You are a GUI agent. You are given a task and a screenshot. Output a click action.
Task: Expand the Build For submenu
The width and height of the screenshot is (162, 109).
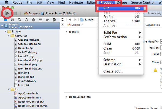pos(121,33)
